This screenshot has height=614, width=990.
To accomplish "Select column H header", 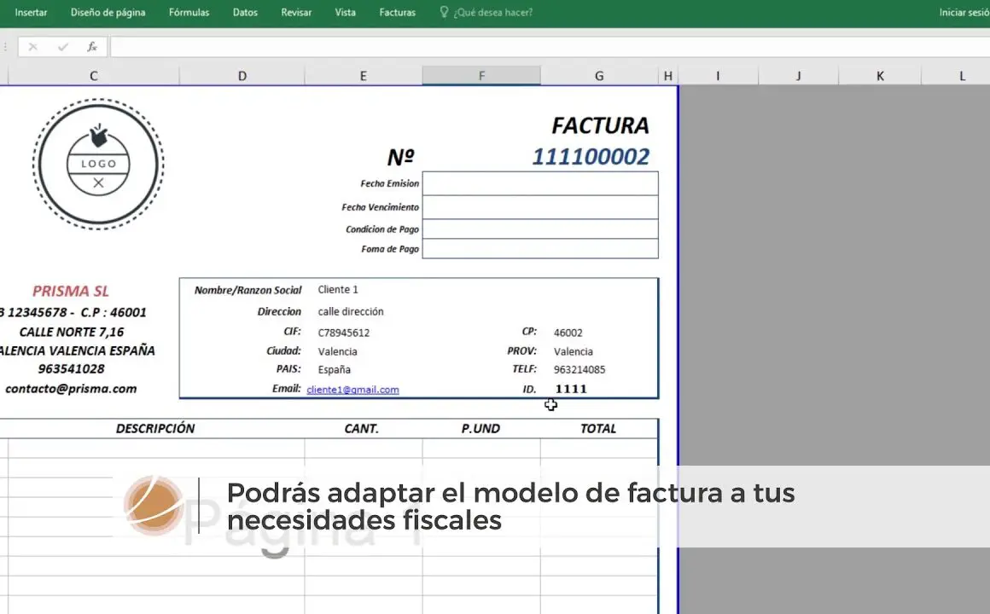I will point(668,76).
